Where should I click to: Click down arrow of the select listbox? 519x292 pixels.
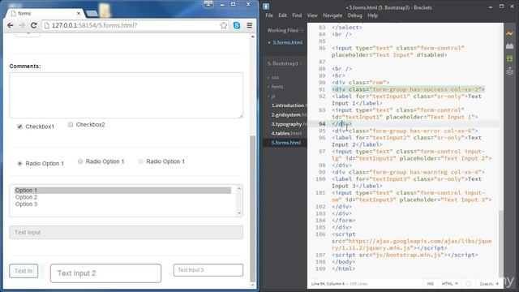point(239,213)
